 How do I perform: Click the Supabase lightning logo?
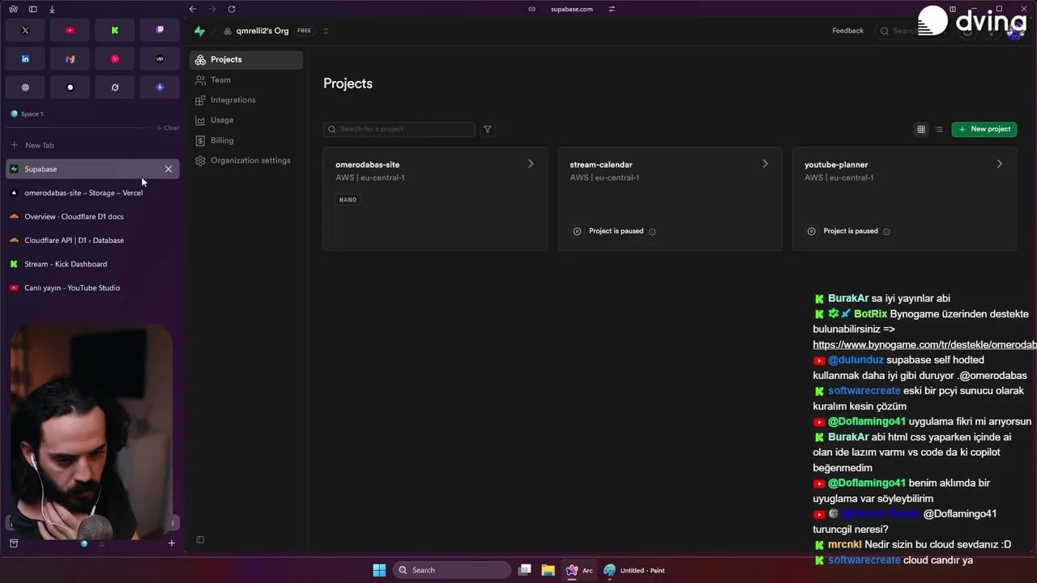click(x=200, y=31)
